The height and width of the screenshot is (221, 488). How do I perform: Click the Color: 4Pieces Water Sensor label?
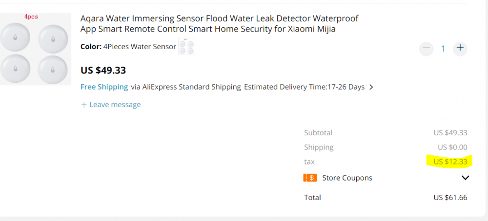pos(128,47)
